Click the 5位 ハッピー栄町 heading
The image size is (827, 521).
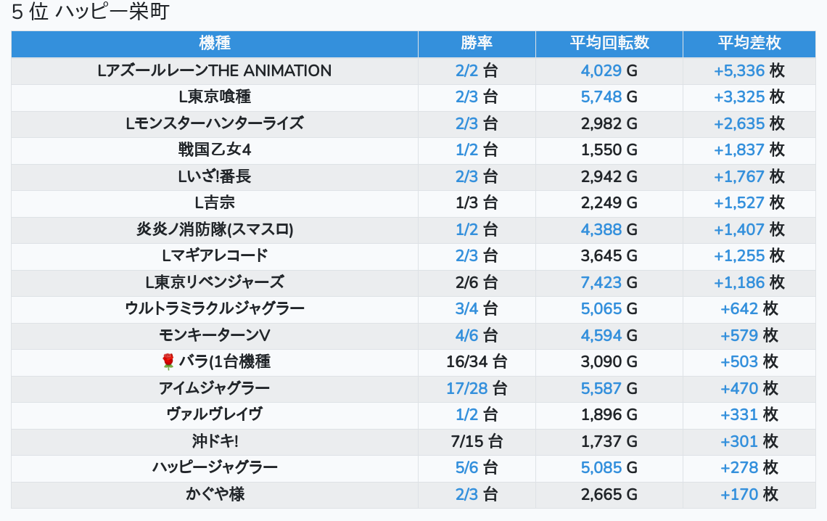tap(90, 13)
